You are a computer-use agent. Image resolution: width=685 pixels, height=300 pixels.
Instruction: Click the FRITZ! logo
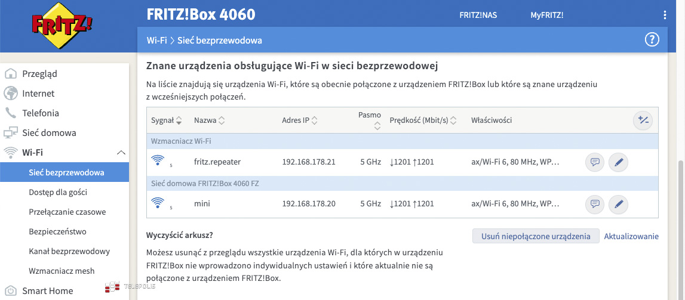62,26
